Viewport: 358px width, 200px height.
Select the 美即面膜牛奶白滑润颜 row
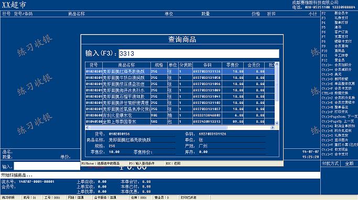tap(180, 78)
